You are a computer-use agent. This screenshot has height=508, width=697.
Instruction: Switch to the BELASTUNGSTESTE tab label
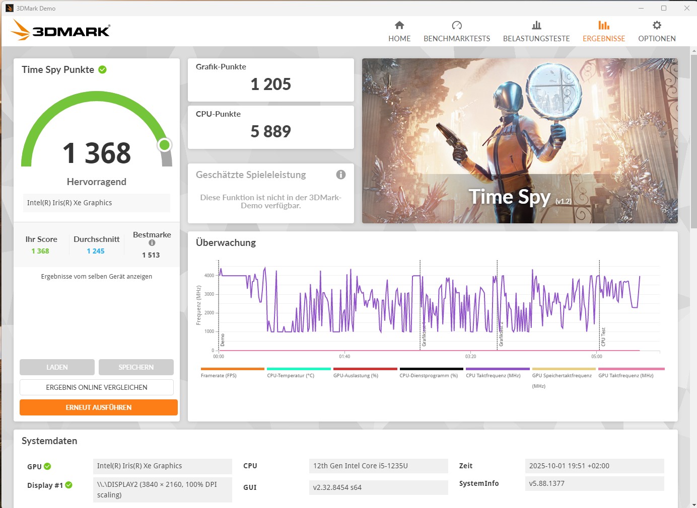[536, 39]
